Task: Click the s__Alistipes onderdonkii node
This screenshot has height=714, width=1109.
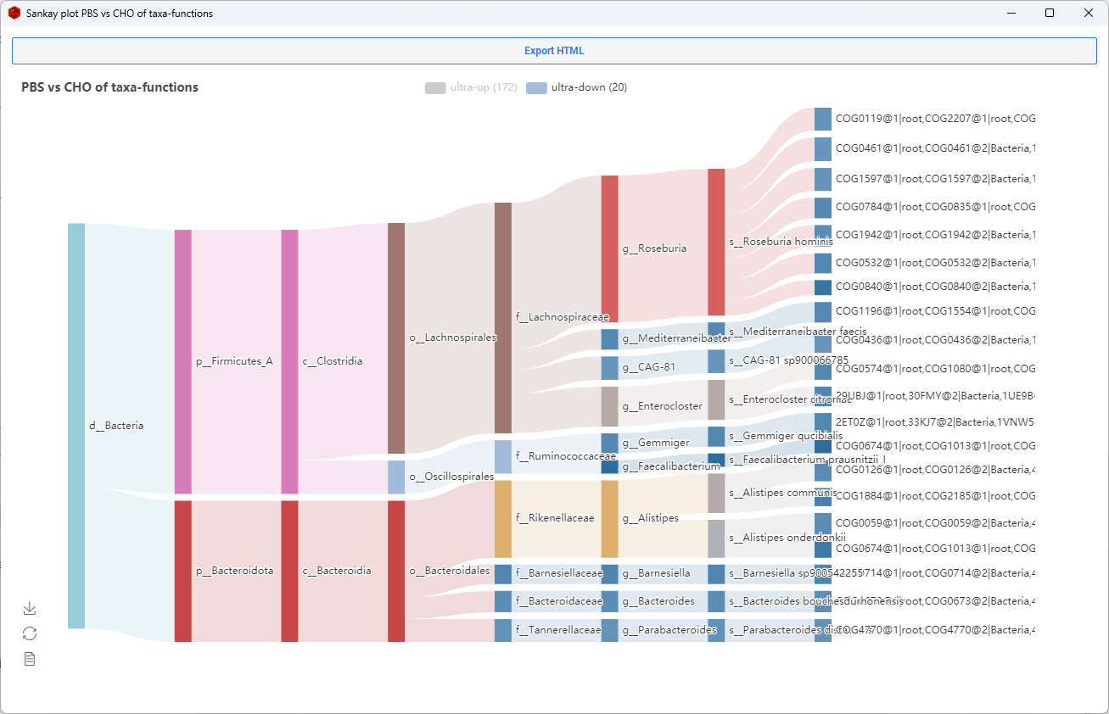Action: tap(716, 538)
